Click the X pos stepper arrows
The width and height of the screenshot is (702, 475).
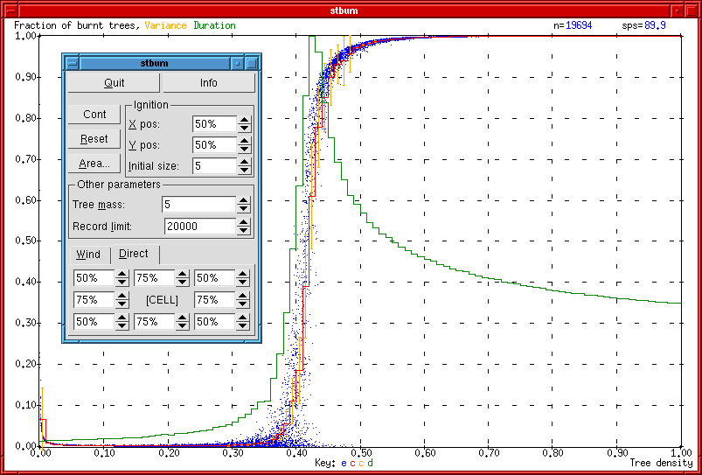245,124
